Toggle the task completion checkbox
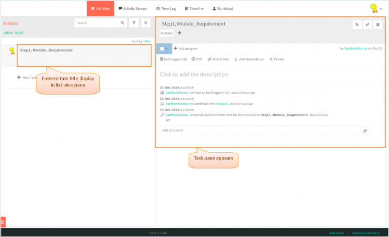The height and width of the screenshot is (237, 389). tap(162, 49)
